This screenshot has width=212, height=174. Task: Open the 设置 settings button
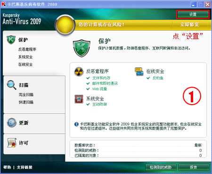(x=193, y=15)
